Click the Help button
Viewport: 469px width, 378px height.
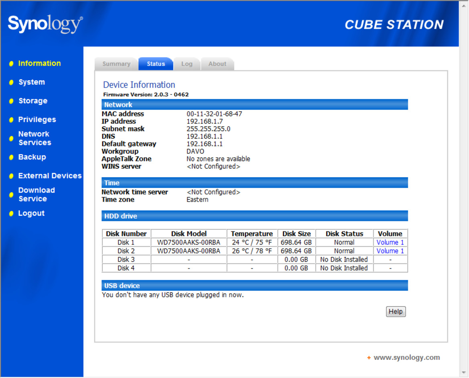pyautogui.click(x=396, y=311)
